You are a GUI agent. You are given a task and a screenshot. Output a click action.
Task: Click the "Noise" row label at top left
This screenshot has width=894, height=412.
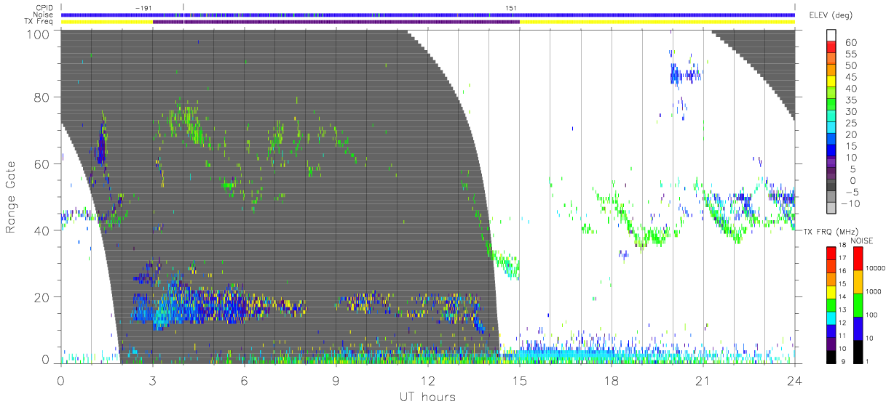(x=44, y=15)
